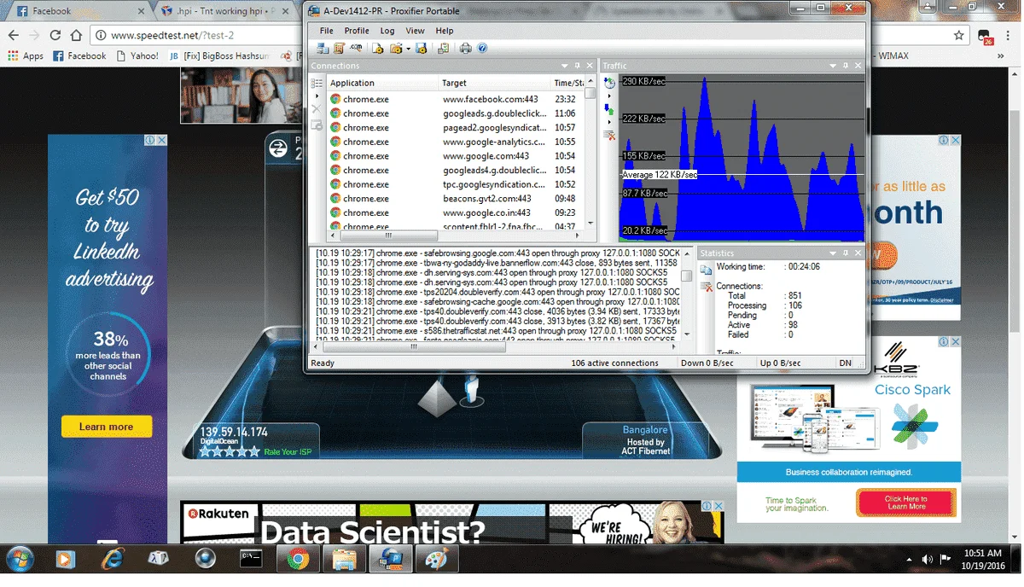The width and height of the screenshot is (1024, 587).
Task: Click Chrome home icon
Action: pyautogui.click(x=76, y=36)
